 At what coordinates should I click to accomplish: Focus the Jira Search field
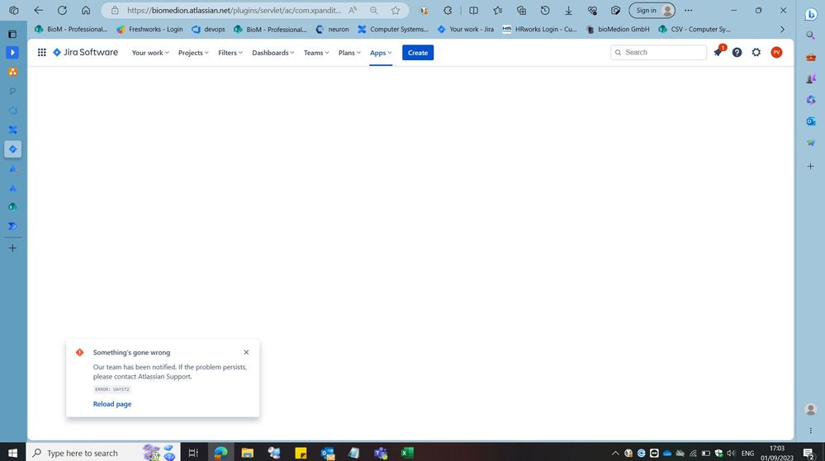tap(658, 53)
